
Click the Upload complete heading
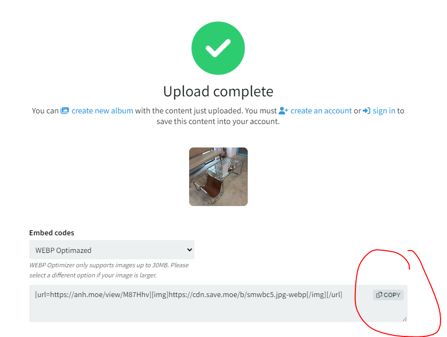pos(218,92)
